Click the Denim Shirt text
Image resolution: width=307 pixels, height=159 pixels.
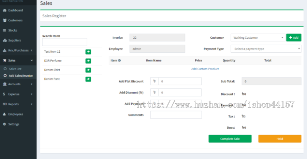click(x=52, y=70)
